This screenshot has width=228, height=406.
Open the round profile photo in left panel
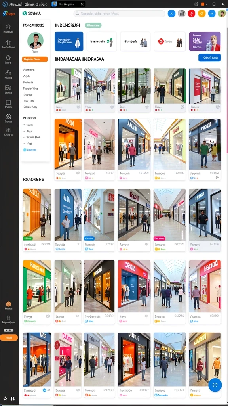coord(35,40)
